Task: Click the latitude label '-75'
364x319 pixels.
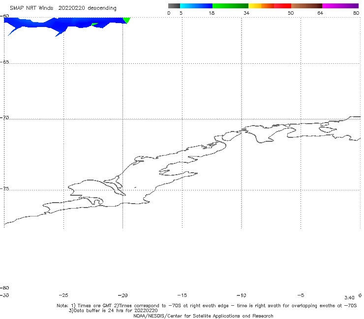Action: (4, 189)
